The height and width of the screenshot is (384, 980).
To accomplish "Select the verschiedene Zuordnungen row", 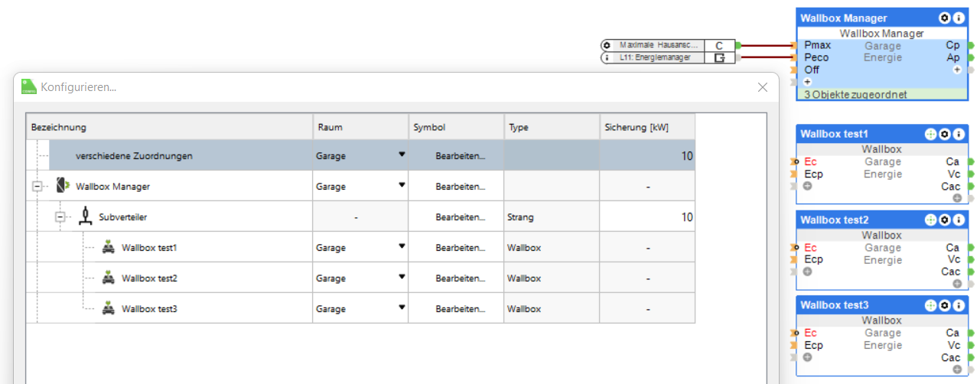I will (134, 156).
